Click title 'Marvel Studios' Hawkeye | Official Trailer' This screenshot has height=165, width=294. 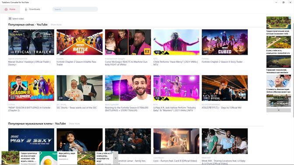(29, 63)
